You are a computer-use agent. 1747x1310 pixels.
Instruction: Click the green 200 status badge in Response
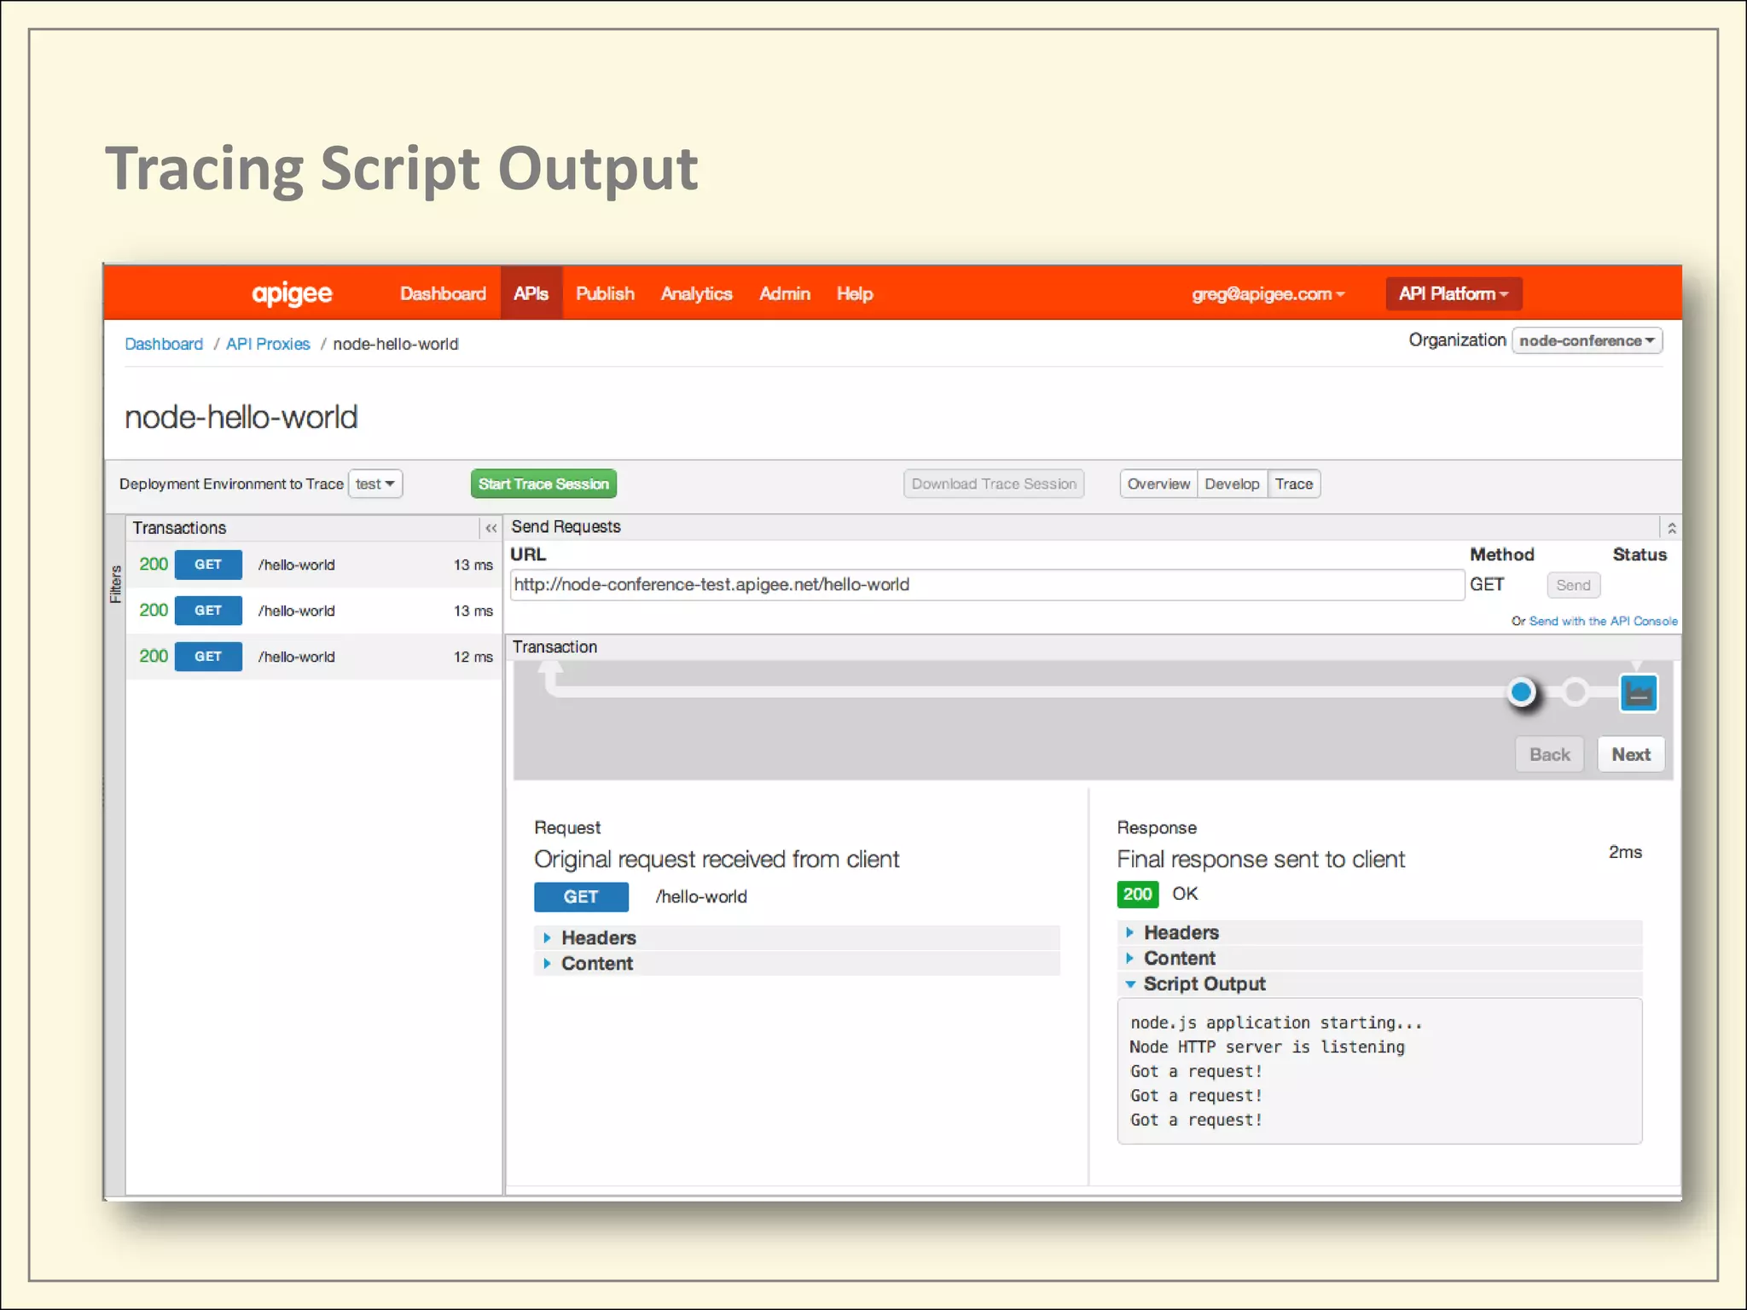pos(1137,895)
